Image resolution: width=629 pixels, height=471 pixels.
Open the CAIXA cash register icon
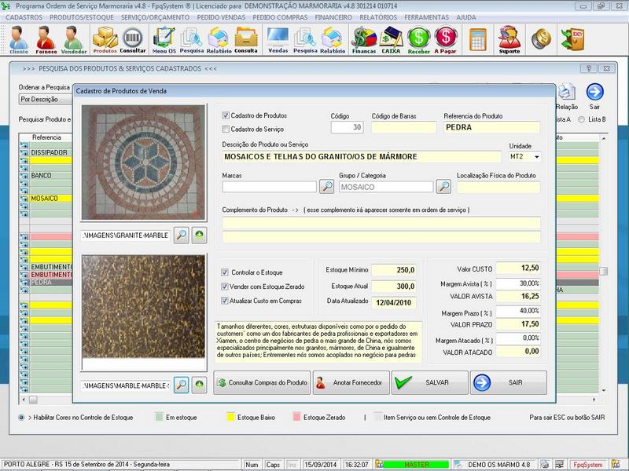[x=391, y=39]
